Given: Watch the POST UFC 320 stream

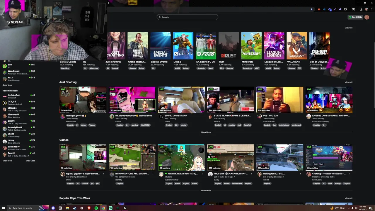Looking at the screenshot, I should [280, 100].
